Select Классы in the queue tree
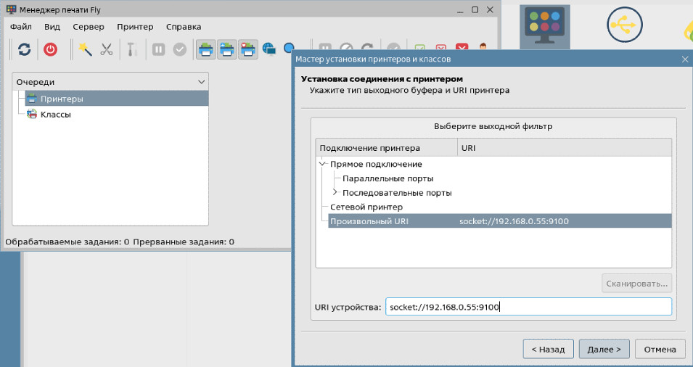 (55, 114)
